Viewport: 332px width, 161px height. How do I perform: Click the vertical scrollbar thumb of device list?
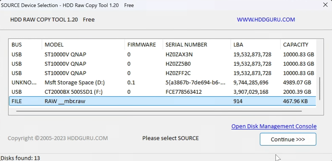(320, 88)
